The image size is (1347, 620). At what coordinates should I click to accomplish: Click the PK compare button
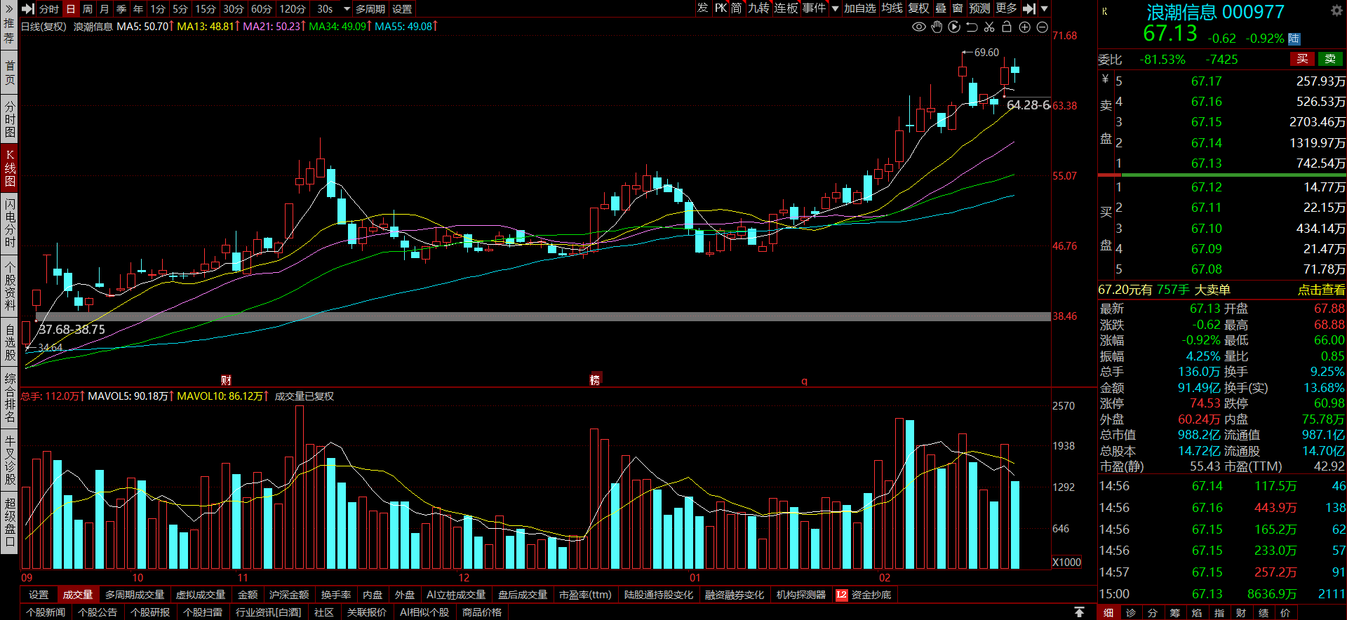point(721,8)
